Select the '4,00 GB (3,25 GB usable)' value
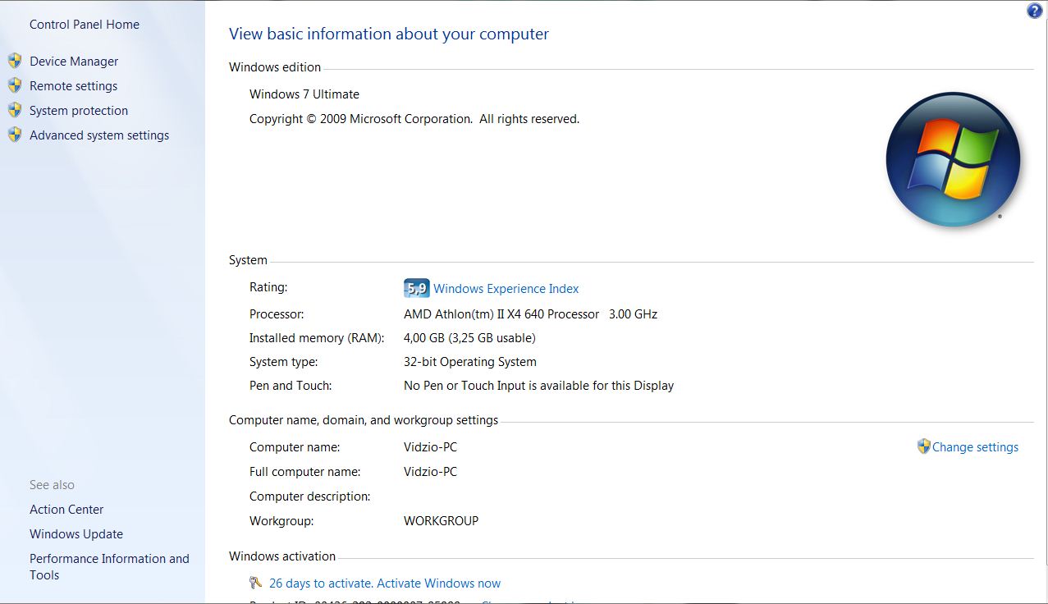The image size is (1048, 604). (469, 338)
